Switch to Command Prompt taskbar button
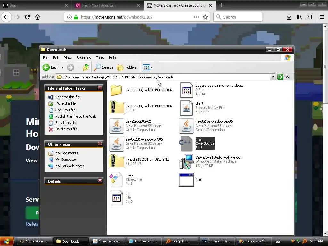 tap(217, 242)
